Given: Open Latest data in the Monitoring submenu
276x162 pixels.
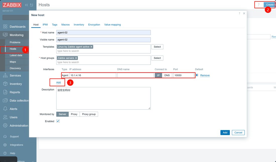Looking at the screenshot, I should tap(16, 55).
